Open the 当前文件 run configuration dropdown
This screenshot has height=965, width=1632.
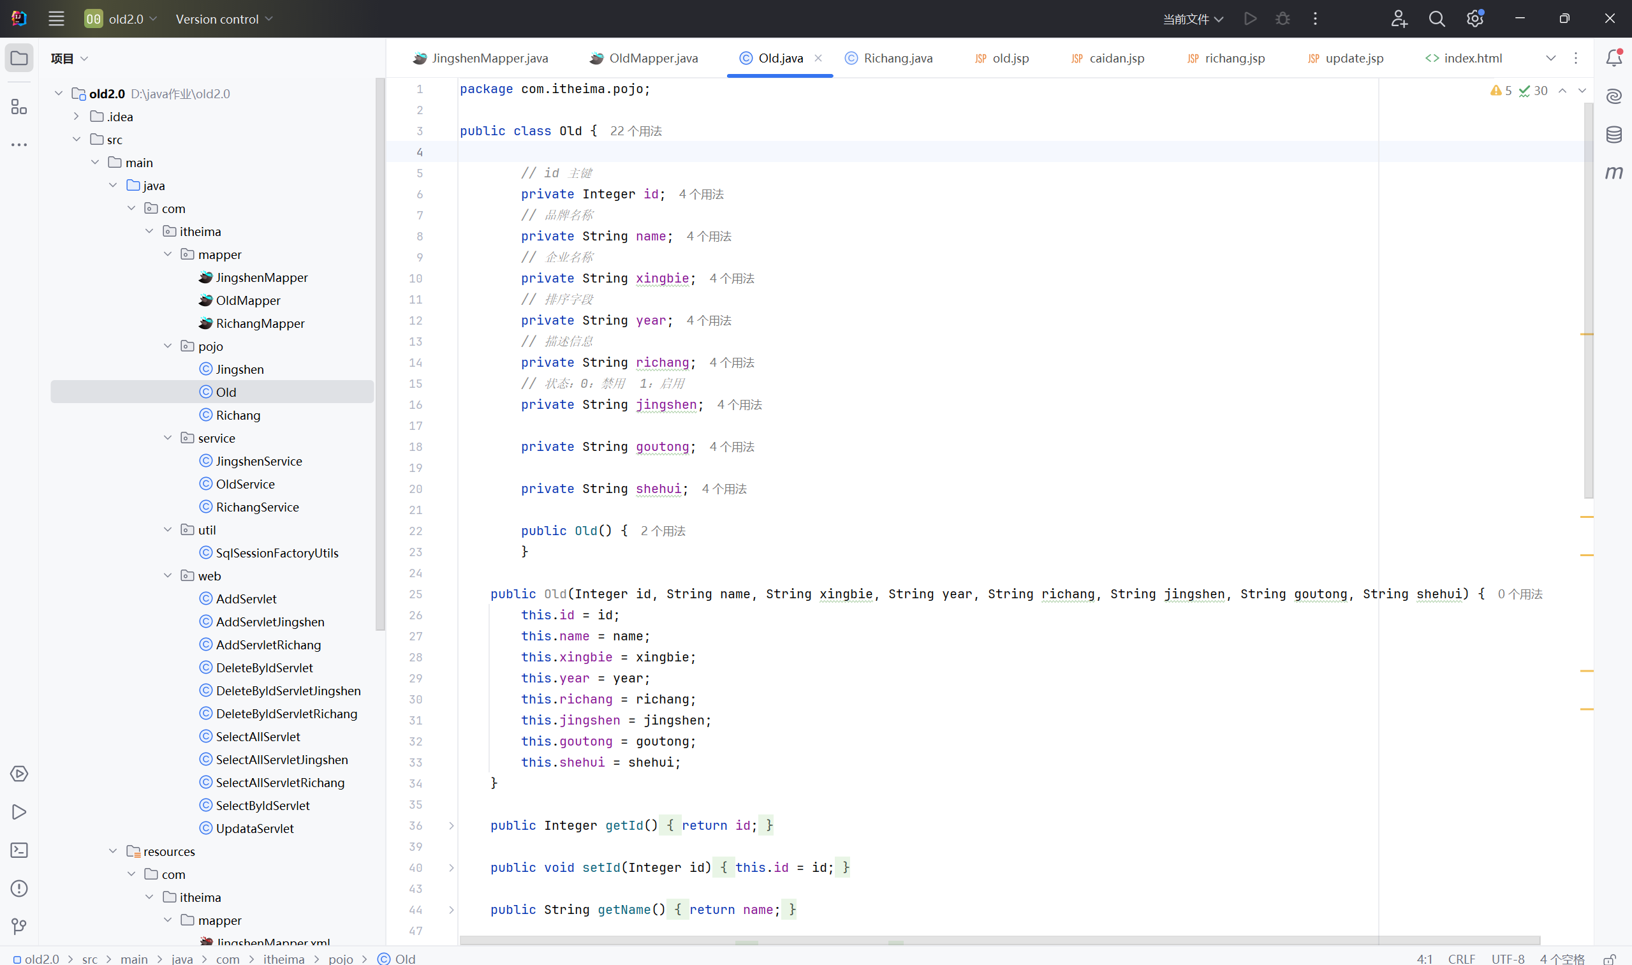1193,19
